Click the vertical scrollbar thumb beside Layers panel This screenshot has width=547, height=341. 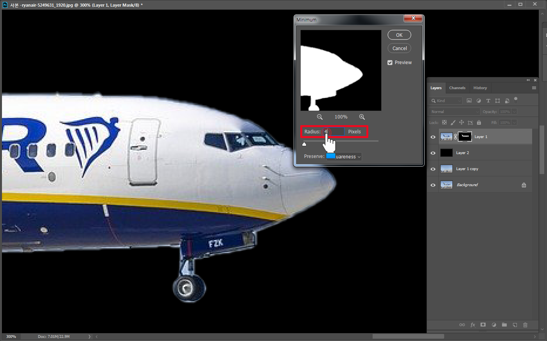(542, 150)
